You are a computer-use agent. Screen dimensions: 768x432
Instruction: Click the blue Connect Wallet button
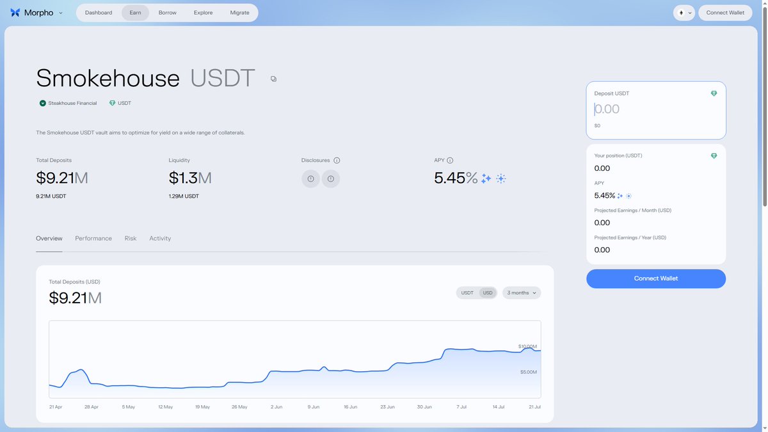[656, 279]
